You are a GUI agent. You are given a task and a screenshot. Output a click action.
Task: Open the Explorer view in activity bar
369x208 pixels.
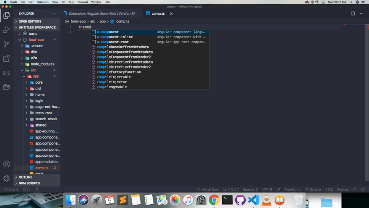(6, 15)
